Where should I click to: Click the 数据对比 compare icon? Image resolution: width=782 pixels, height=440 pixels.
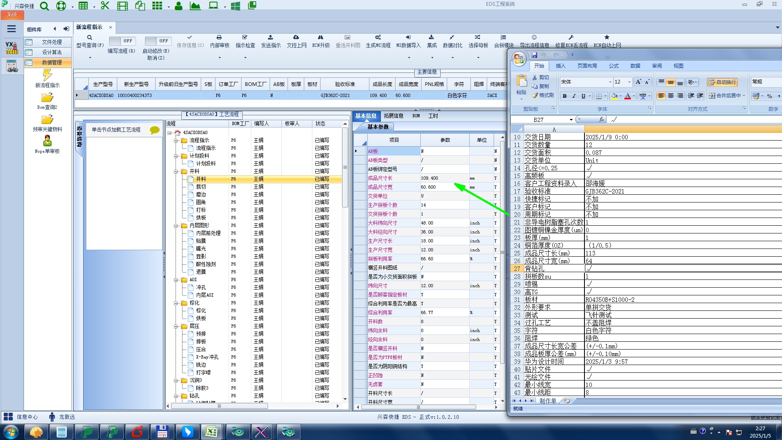[452, 37]
